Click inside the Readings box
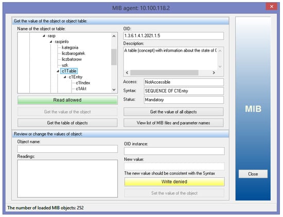Viewport: 283px width, 217px height. pos(67,178)
